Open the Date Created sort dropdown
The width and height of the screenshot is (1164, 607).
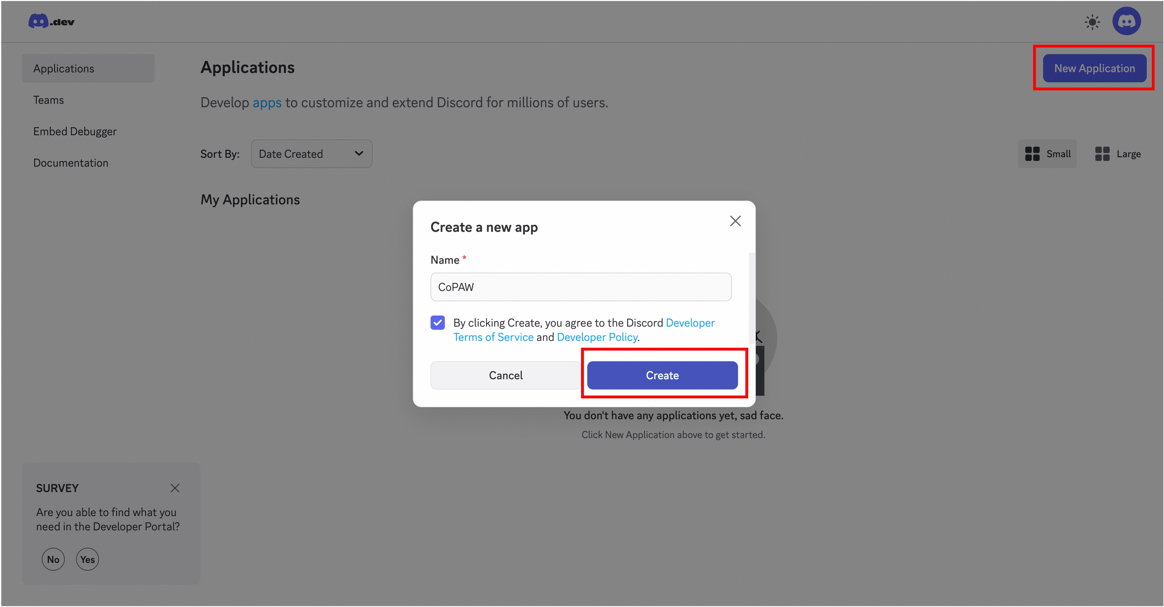tap(311, 154)
